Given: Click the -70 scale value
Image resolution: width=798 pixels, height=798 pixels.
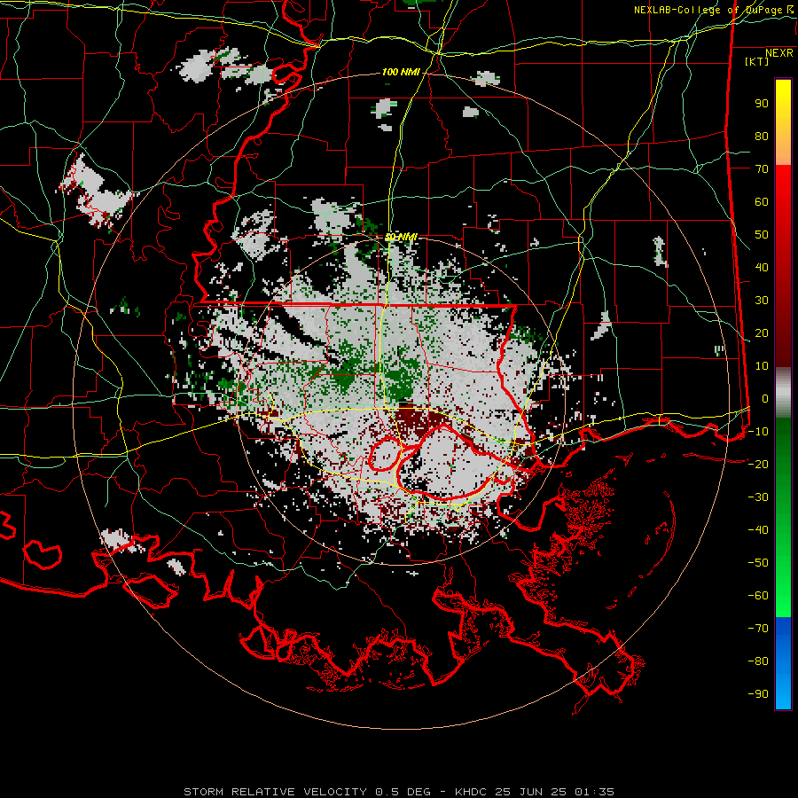Looking at the screenshot, I should coord(758,629).
